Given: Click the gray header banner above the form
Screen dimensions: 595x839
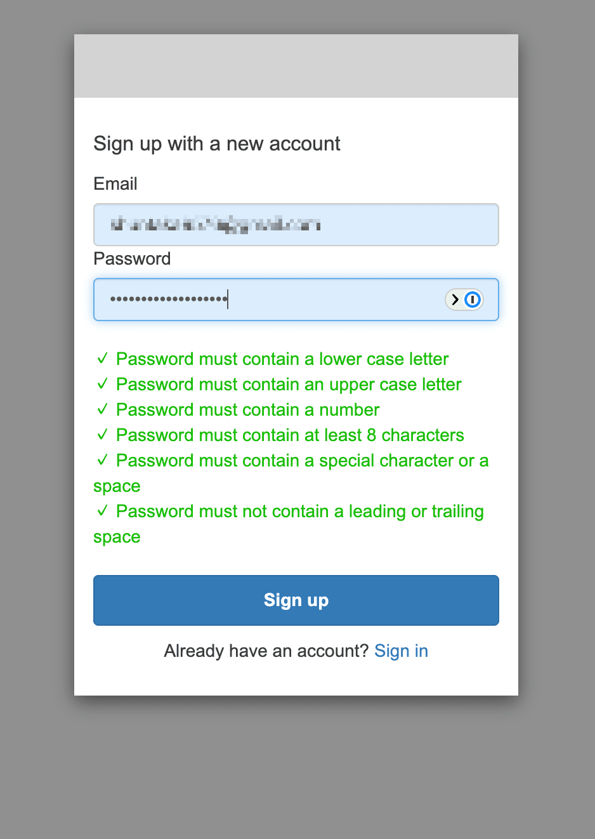Looking at the screenshot, I should click(296, 66).
